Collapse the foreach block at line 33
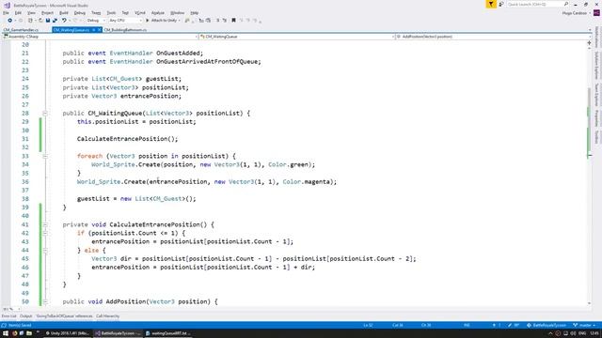 point(45,157)
